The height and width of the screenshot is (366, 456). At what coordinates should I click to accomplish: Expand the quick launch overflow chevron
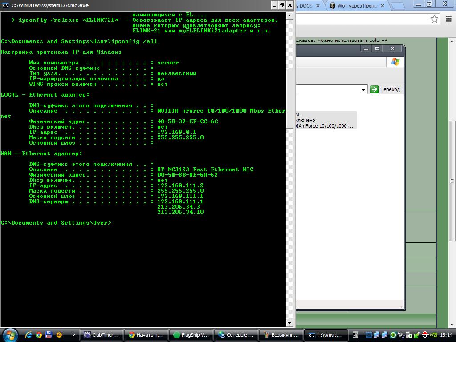pyautogui.click(x=74, y=334)
